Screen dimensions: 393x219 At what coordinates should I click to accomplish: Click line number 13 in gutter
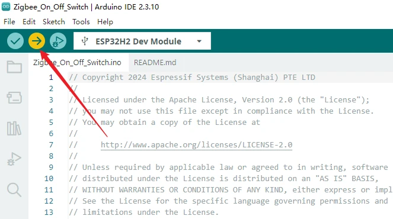(x=49, y=212)
